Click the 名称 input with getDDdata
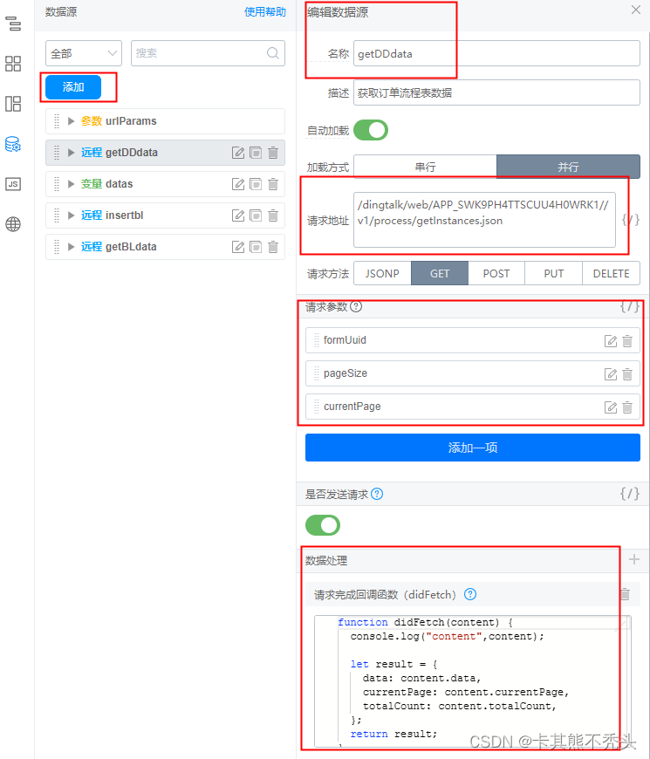 (x=496, y=53)
